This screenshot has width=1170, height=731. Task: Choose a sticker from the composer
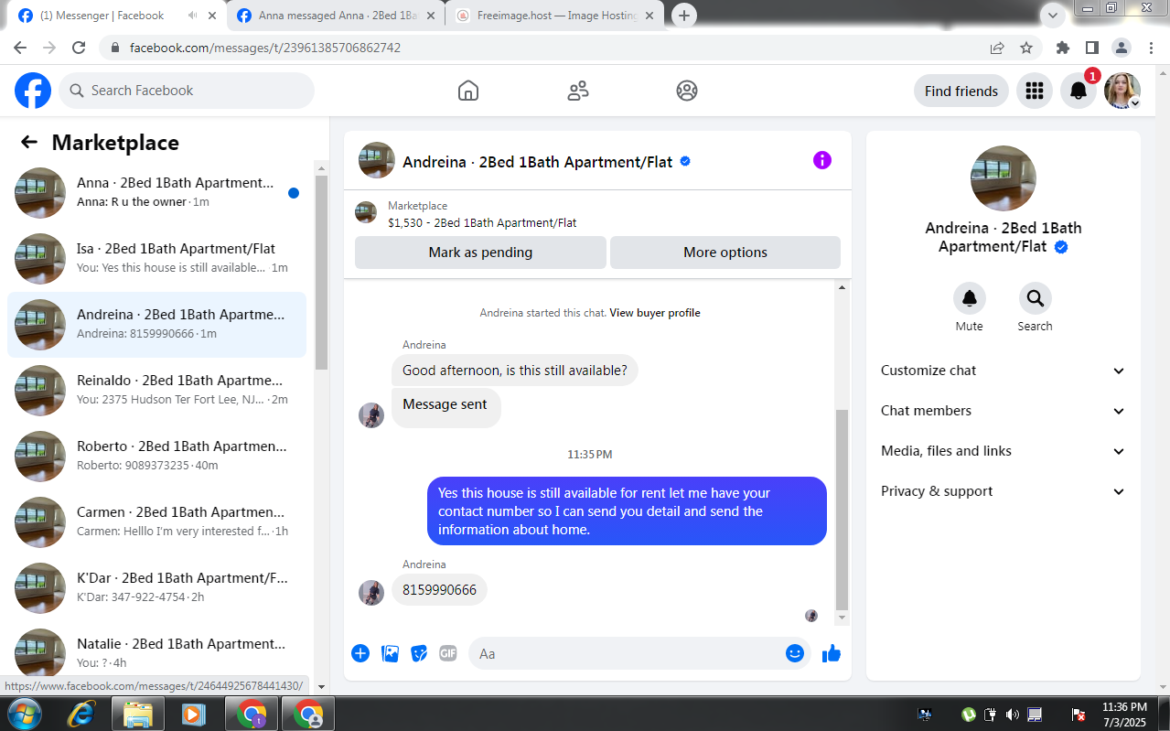(x=419, y=653)
